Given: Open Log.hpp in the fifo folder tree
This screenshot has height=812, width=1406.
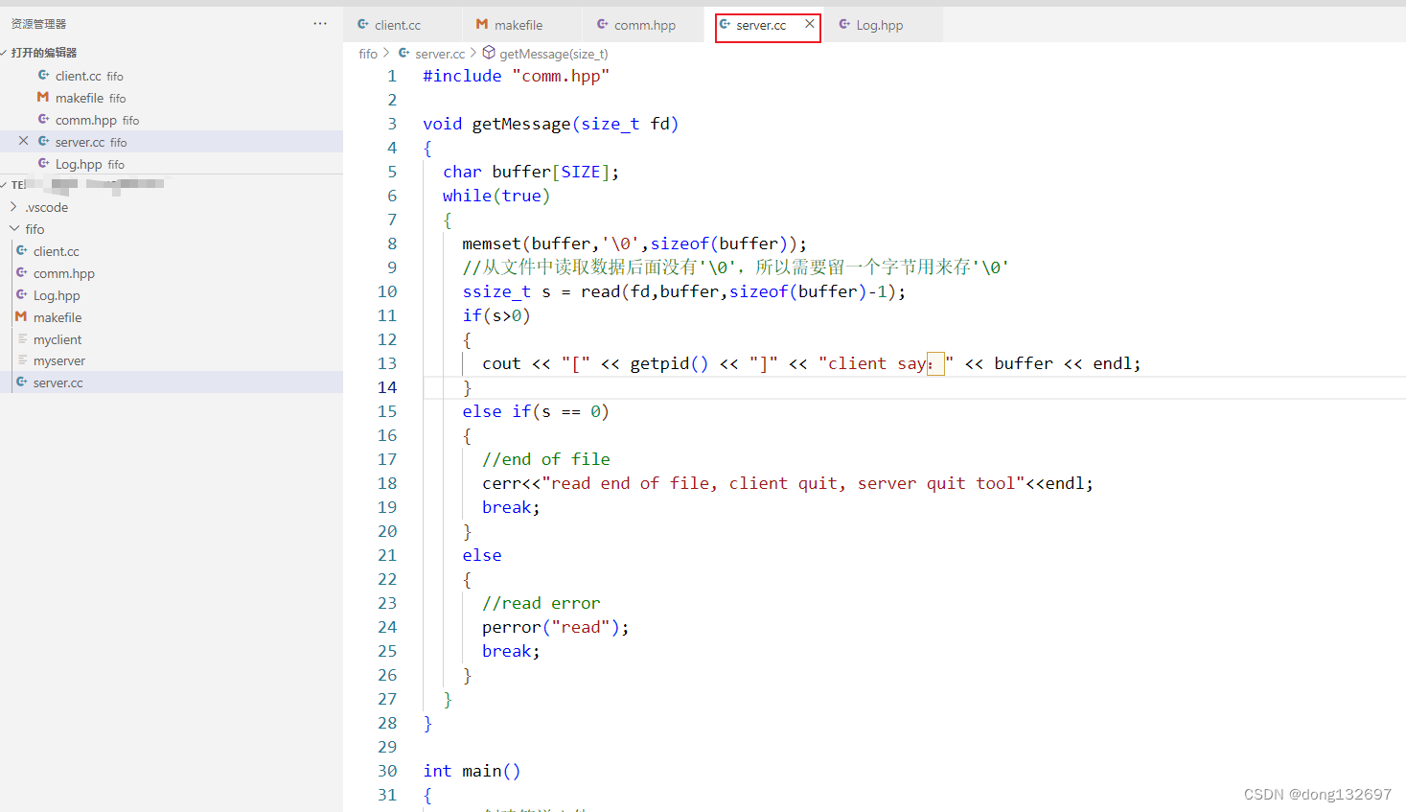Looking at the screenshot, I should click(x=172, y=295).
